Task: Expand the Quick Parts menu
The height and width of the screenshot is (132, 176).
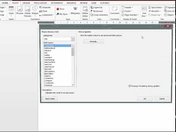Action: (x=155, y=7)
